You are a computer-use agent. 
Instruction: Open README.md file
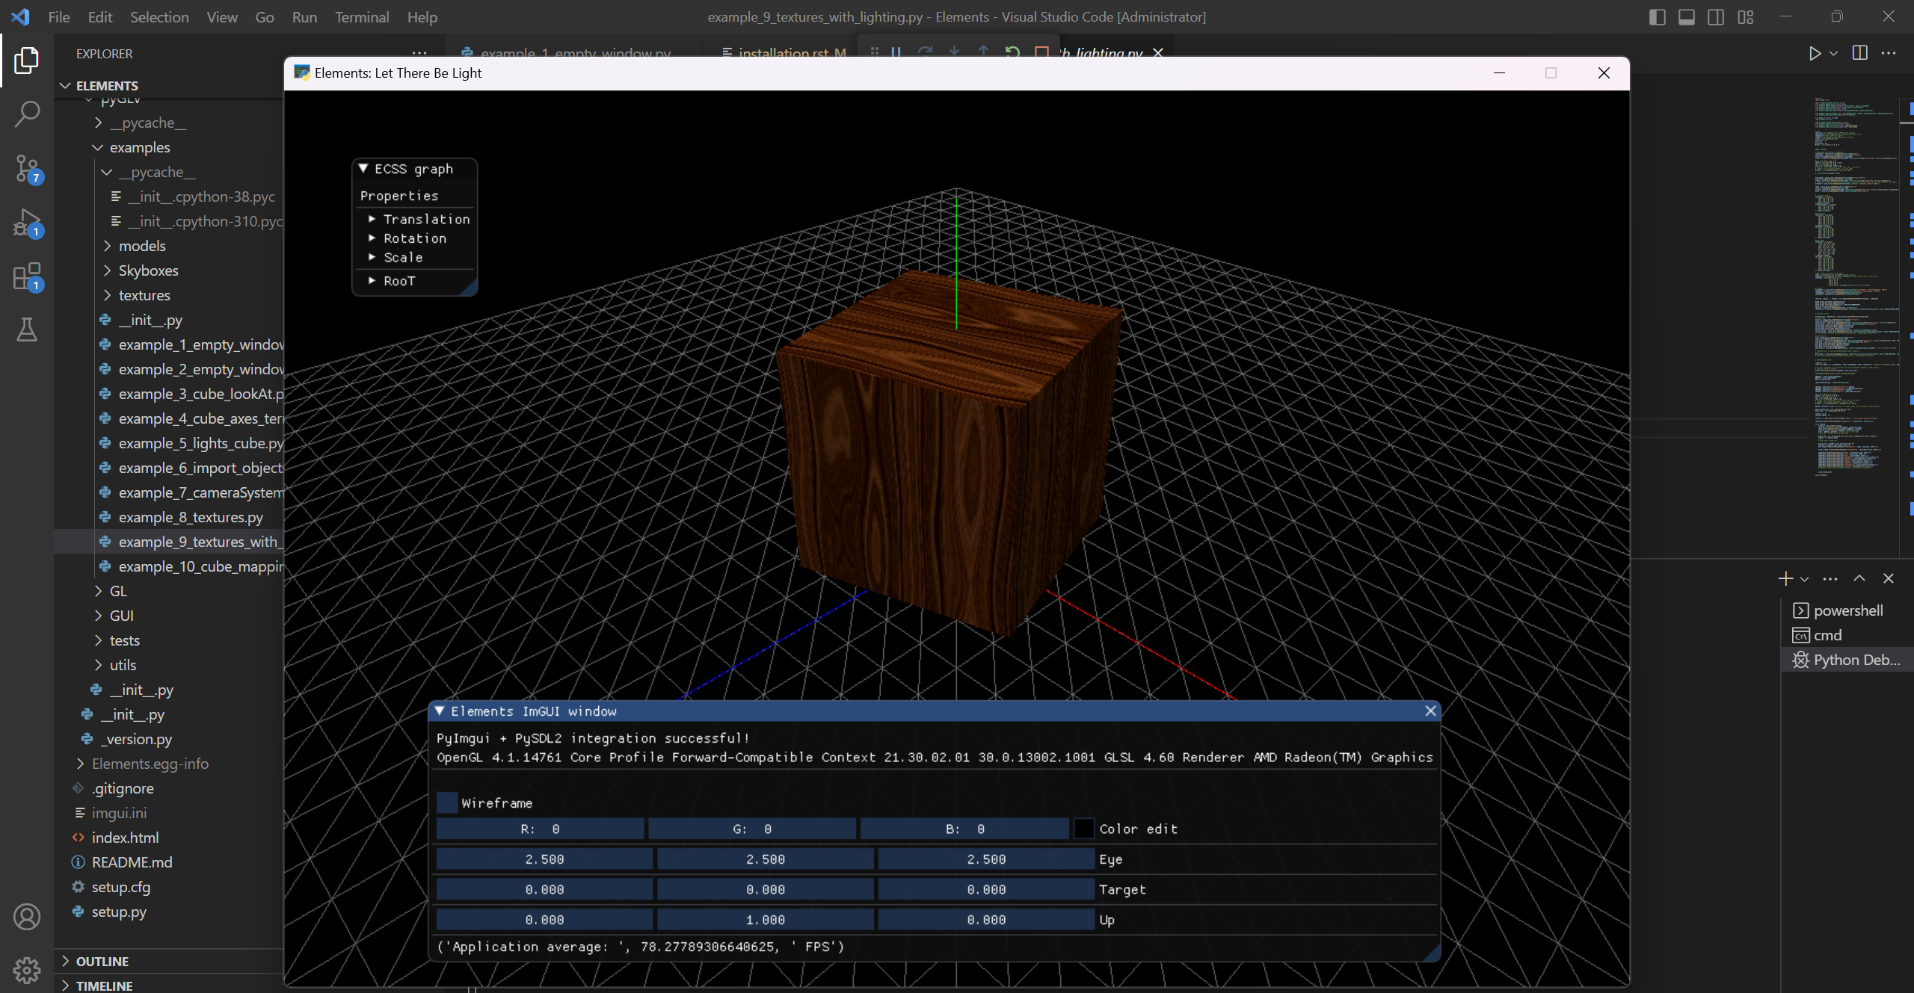[132, 862]
